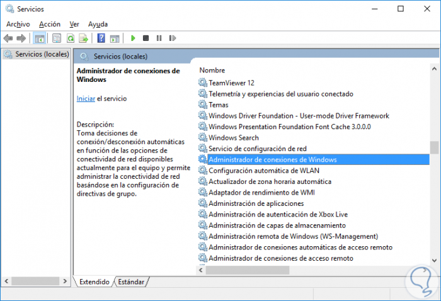Image resolution: width=441 pixels, height=301 pixels.
Task: Click the left tree pane scroll right arrow
Action: point(65,281)
